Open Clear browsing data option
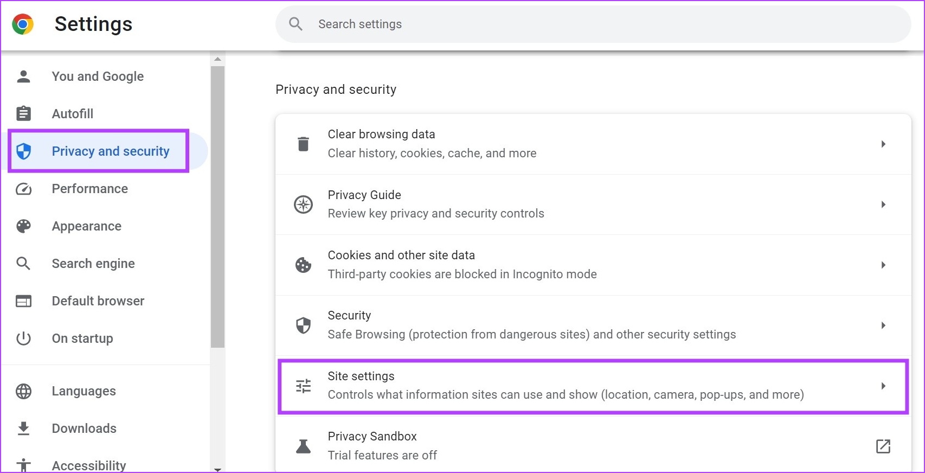925x473 pixels. pos(593,144)
